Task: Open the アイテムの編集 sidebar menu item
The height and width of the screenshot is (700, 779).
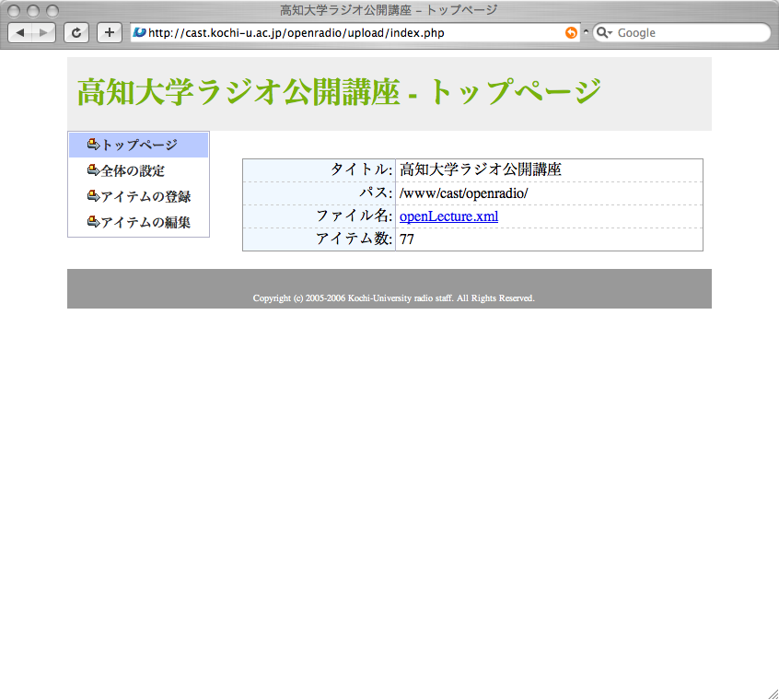Action: coord(139,223)
